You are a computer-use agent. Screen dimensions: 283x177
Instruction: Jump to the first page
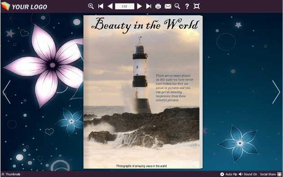point(101,6)
